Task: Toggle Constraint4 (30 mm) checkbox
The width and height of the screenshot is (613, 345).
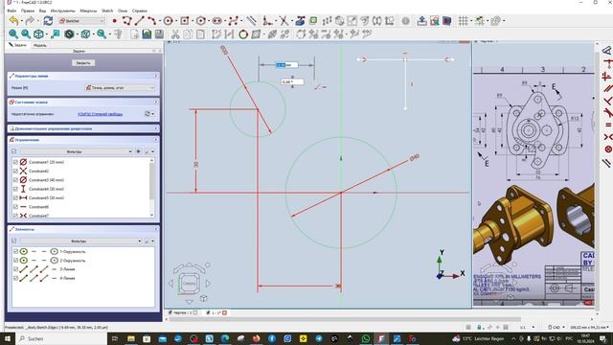Action: point(15,189)
